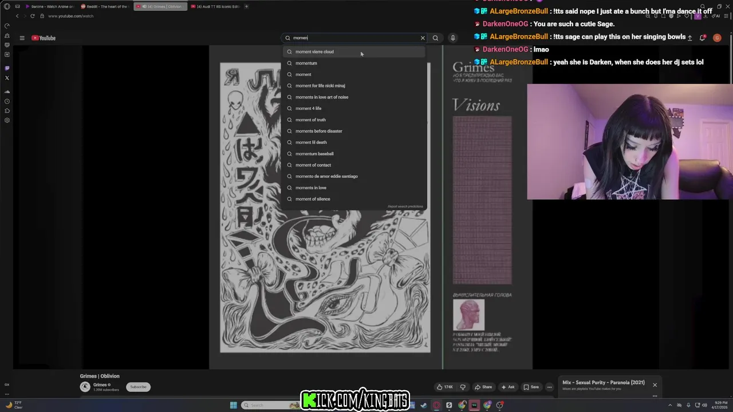Open the history clock icon in the sidebar

click(x=7, y=101)
